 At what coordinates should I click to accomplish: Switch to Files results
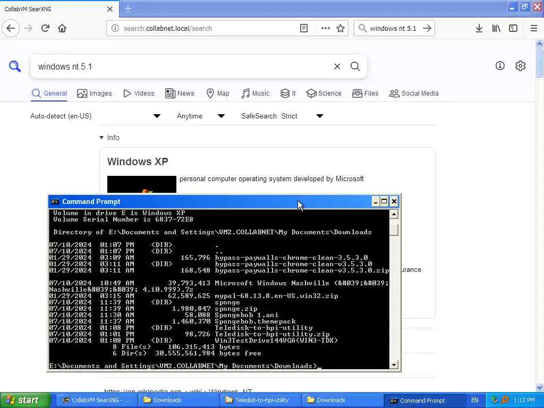click(365, 93)
